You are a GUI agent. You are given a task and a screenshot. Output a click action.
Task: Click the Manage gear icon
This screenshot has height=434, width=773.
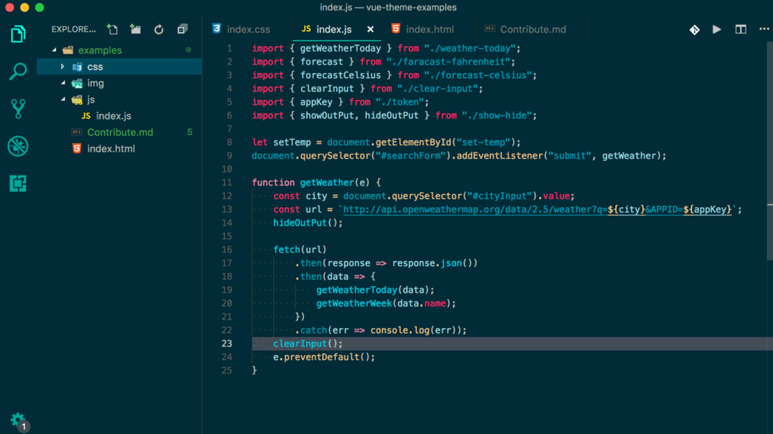coord(17,420)
